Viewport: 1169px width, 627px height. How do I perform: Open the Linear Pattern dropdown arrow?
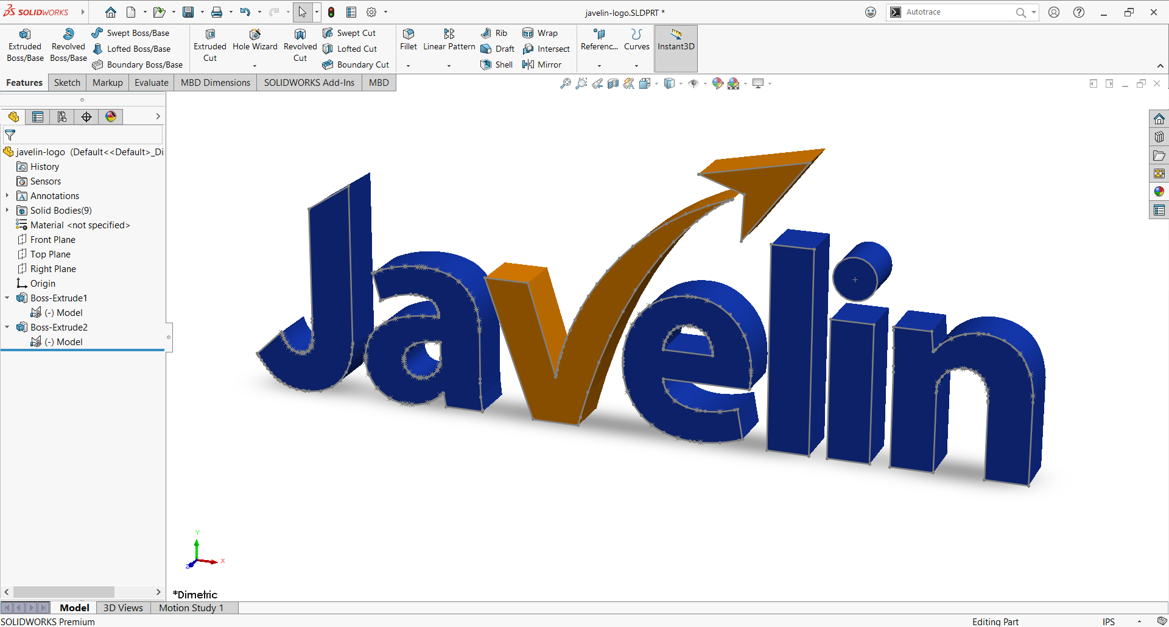449,66
